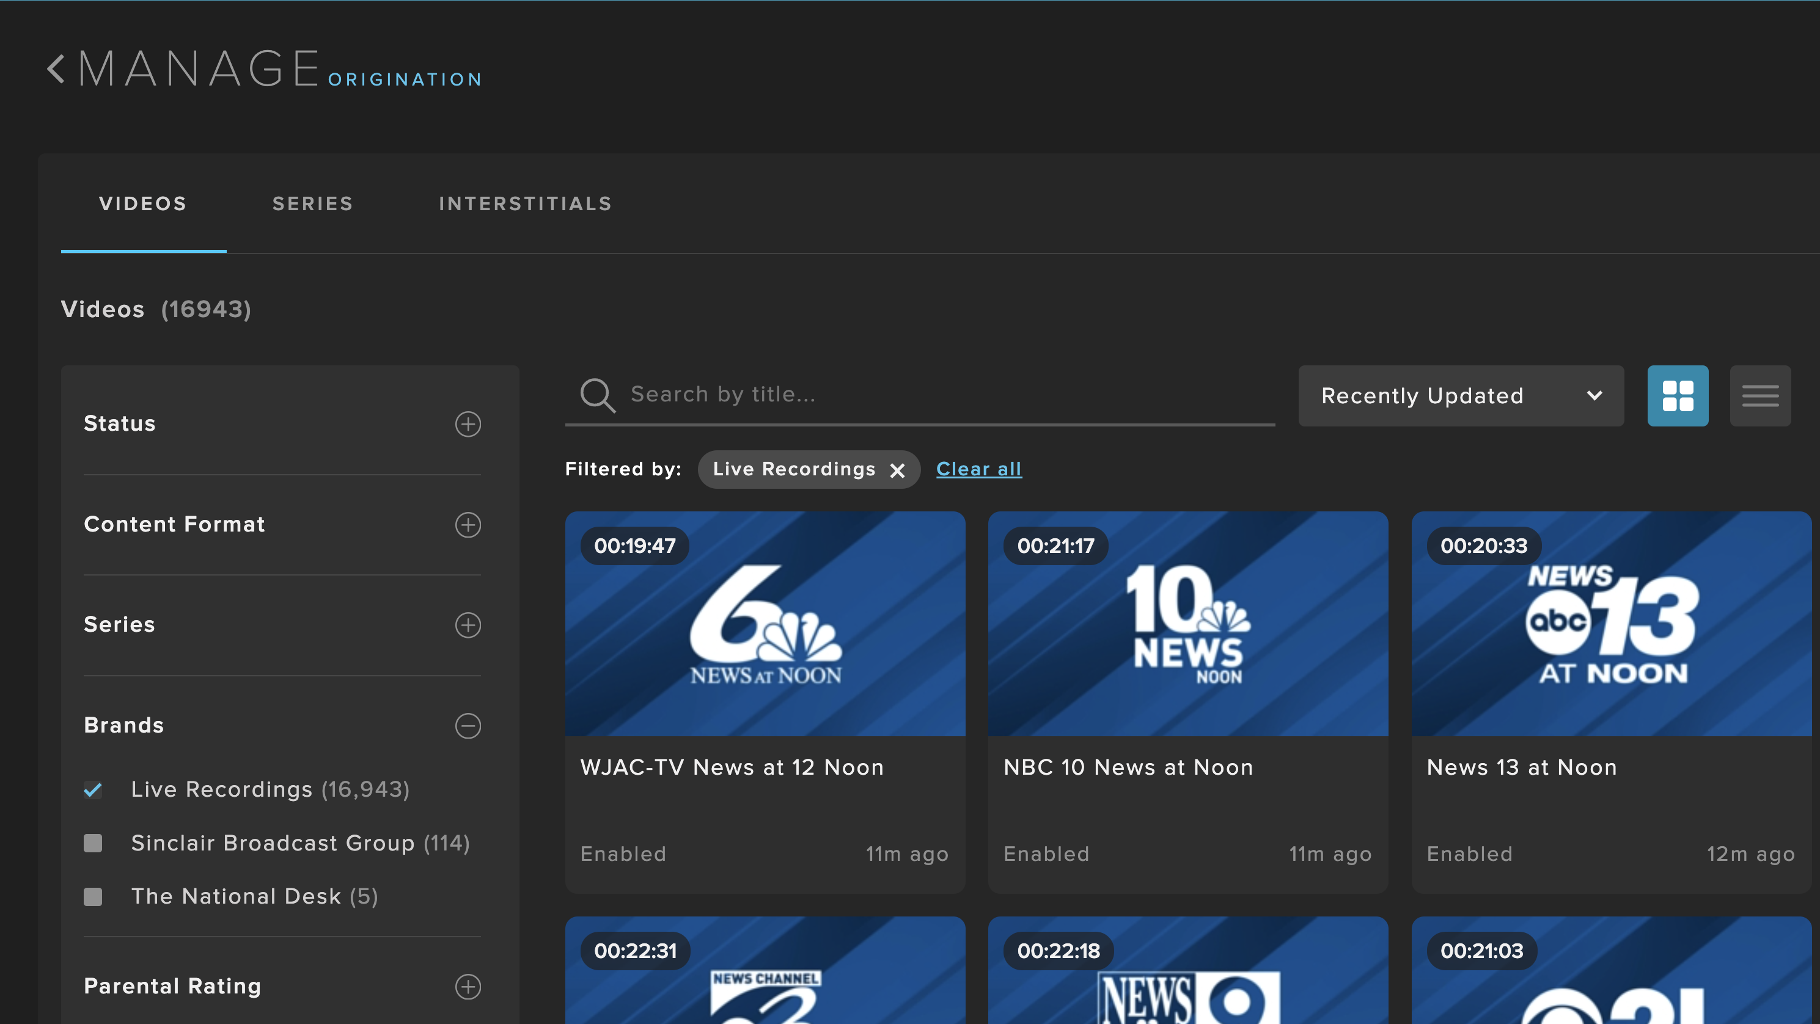1820x1024 pixels.
Task: Switch to grid view
Action: coord(1677,395)
